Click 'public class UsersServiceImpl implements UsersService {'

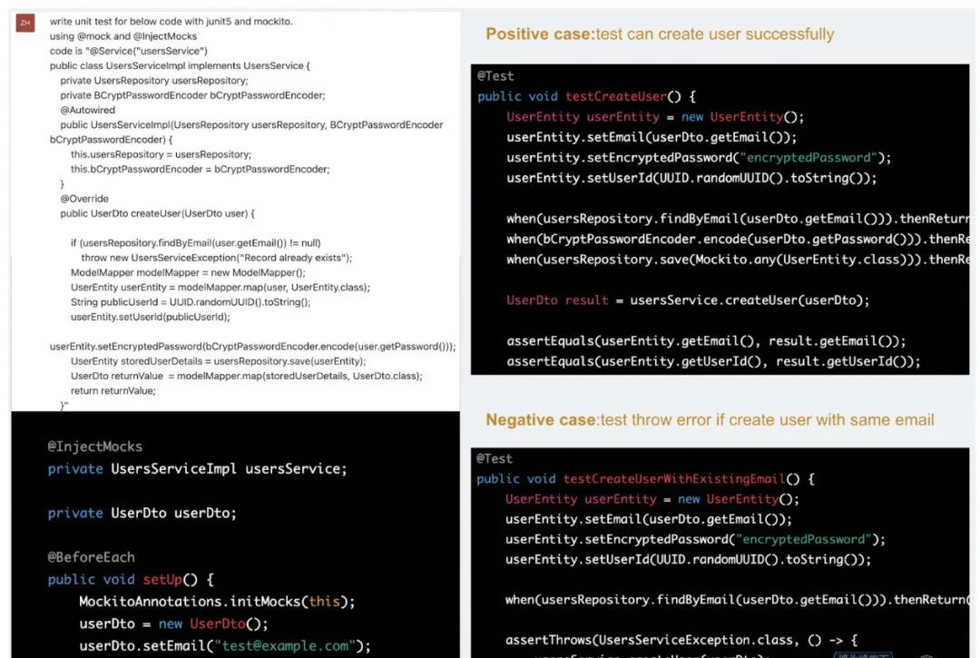pos(180,65)
